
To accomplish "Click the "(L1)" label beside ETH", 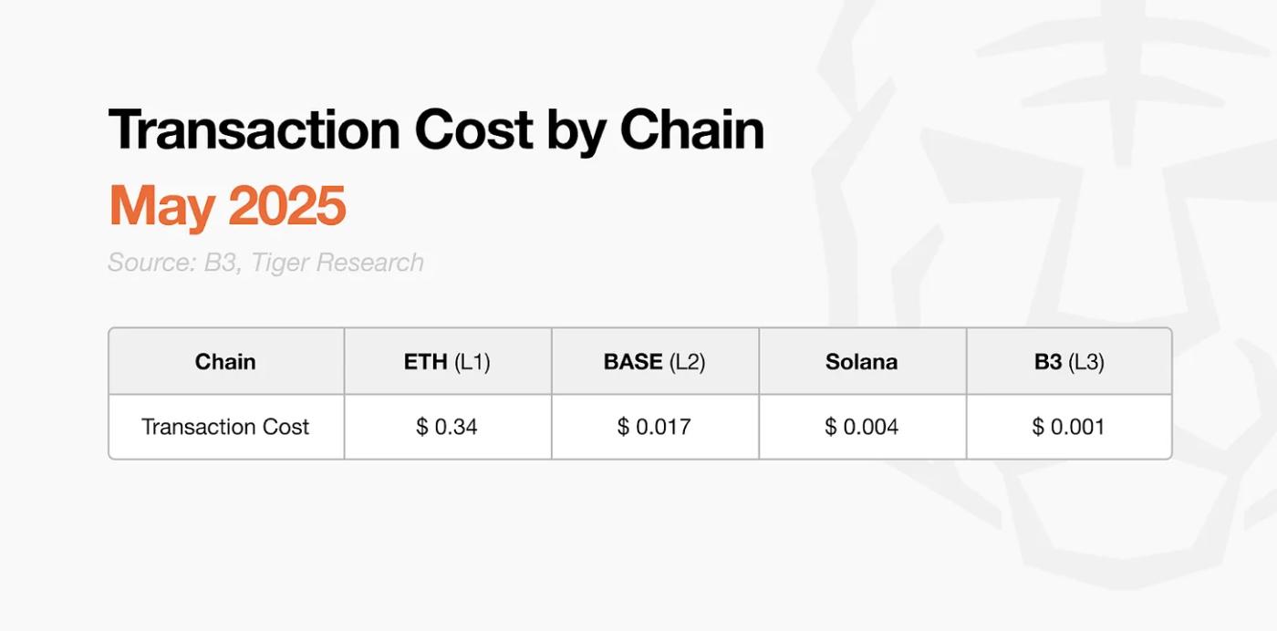I will tap(472, 362).
